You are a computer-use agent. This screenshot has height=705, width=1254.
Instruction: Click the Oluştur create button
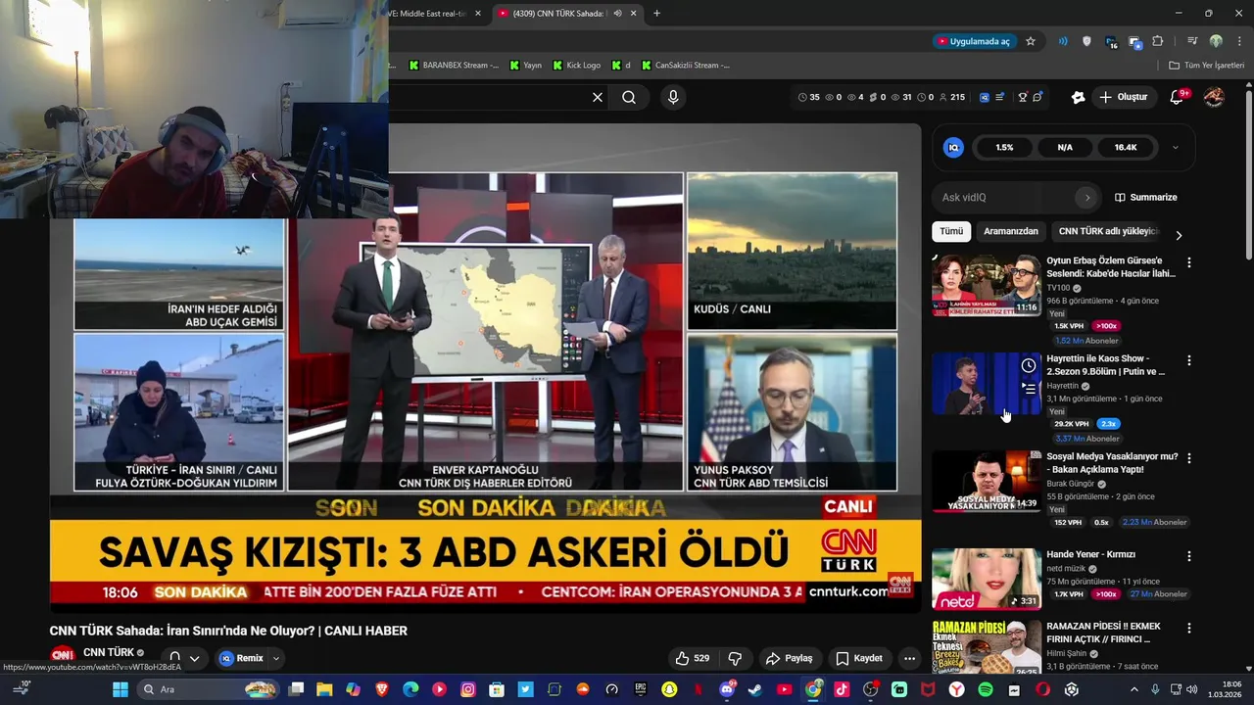tap(1123, 97)
